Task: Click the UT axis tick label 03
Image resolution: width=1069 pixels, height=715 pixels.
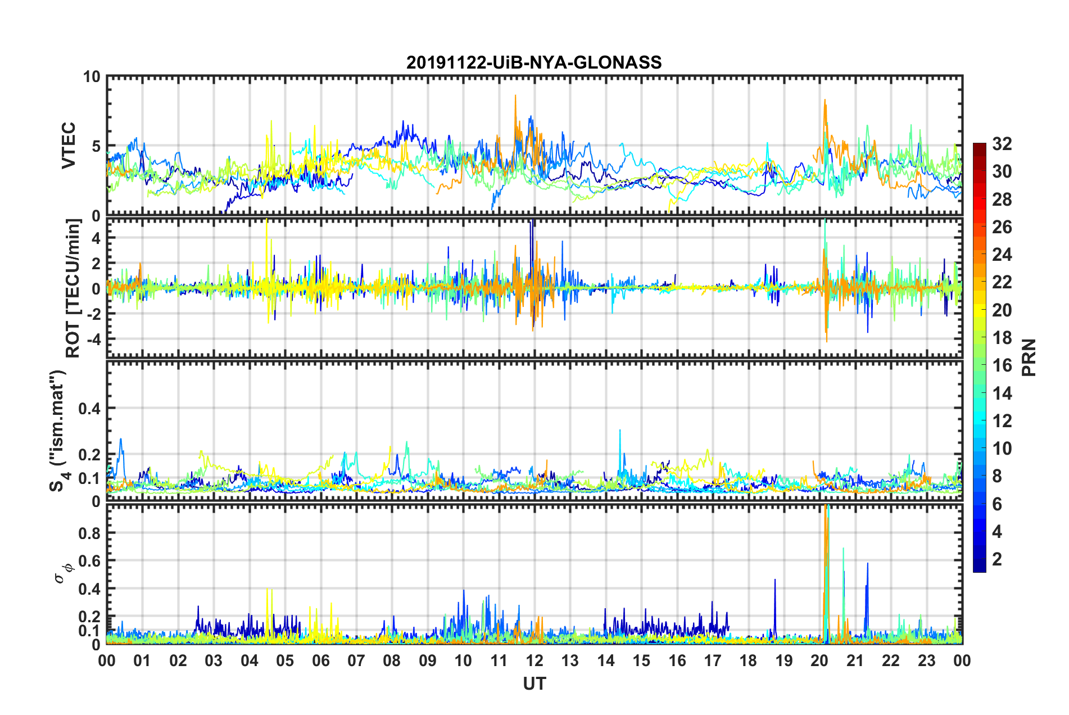Action: tap(214, 660)
